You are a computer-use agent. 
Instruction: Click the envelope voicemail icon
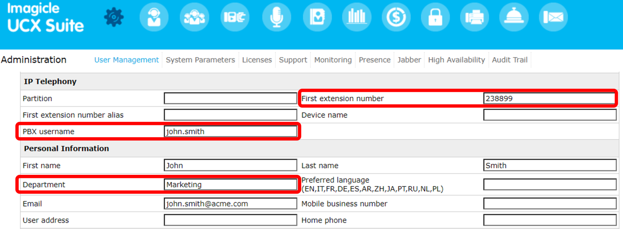coord(553,17)
